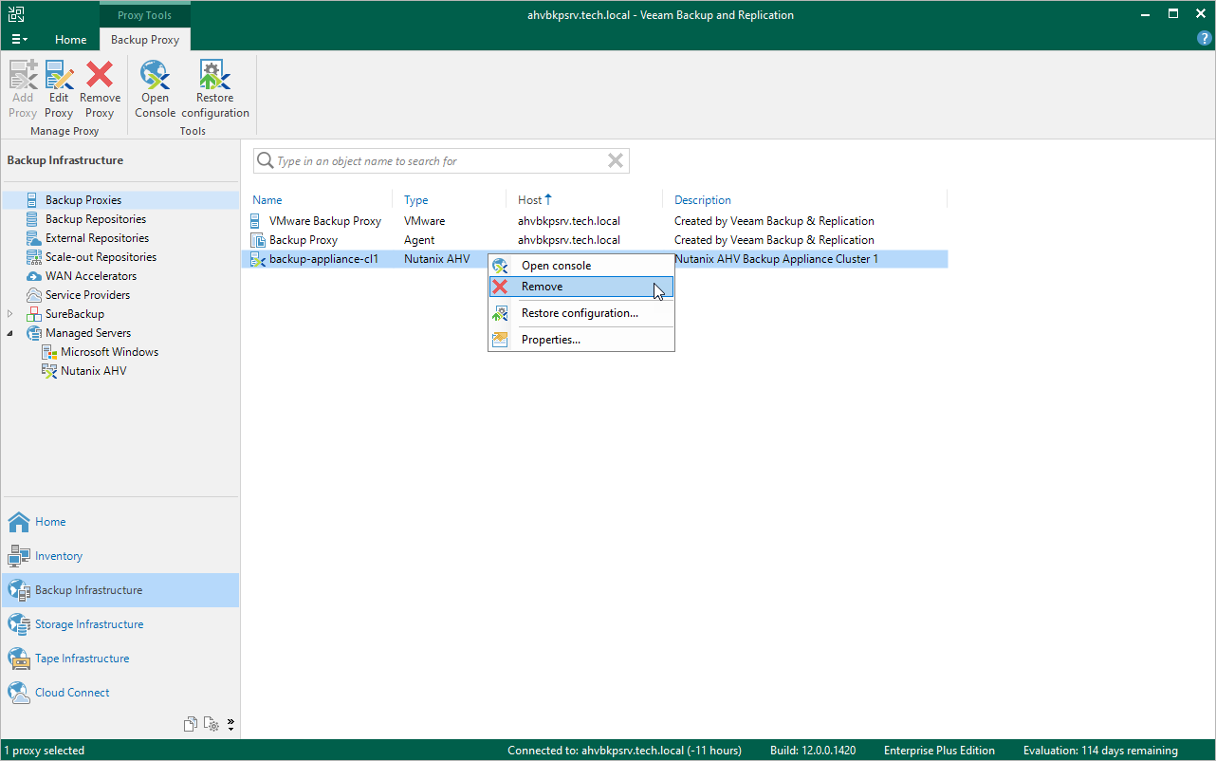1216x761 pixels.
Task: Open the Help question mark icon
Action: (x=1205, y=39)
